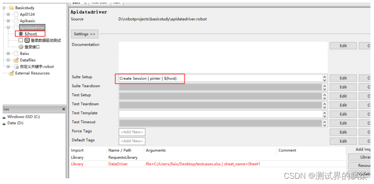Click Test Template field up-down arrows

point(325,114)
